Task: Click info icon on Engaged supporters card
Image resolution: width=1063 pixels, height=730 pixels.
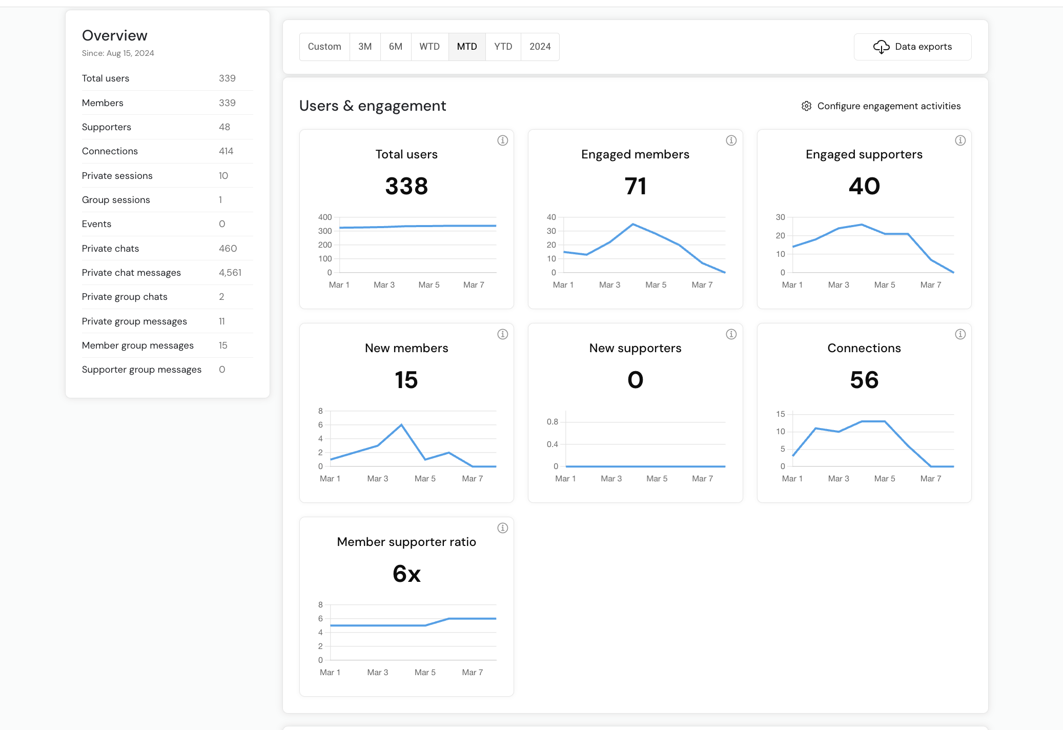Action: [x=960, y=140]
